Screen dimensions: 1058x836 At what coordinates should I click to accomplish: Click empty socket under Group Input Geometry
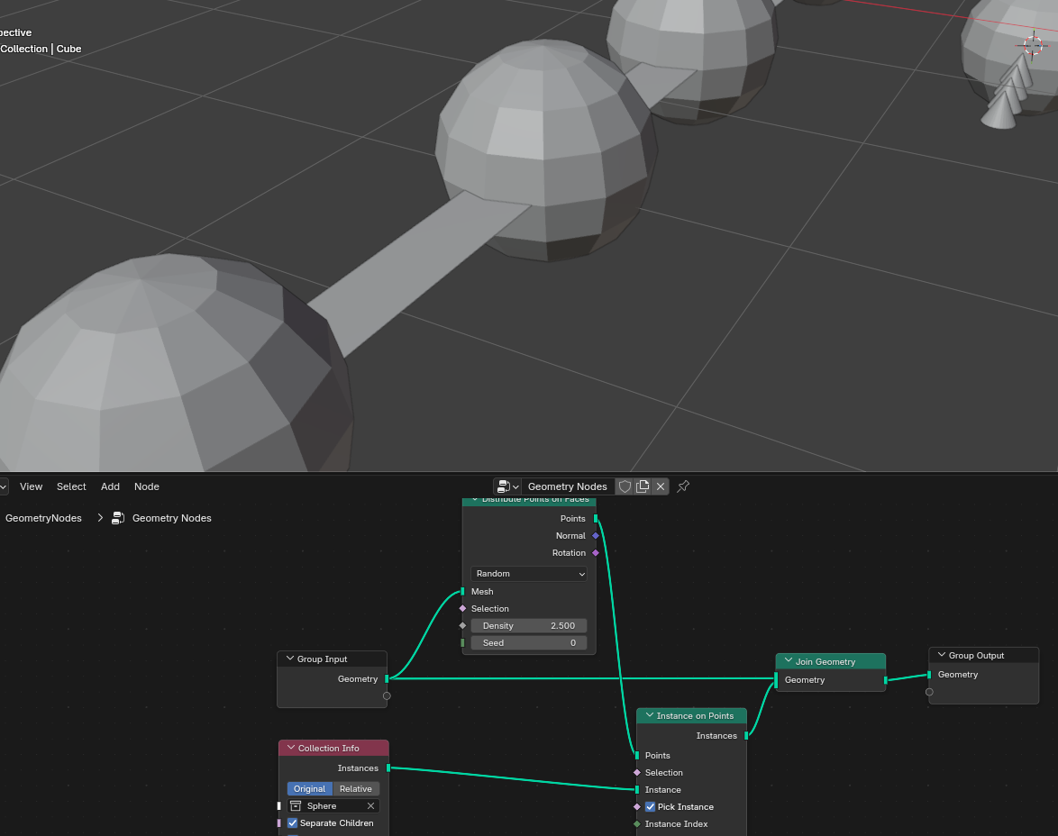tap(387, 695)
